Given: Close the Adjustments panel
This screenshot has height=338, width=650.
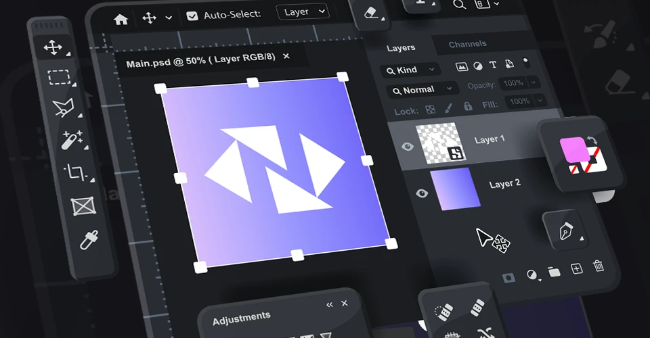Looking at the screenshot, I should 345,304.
